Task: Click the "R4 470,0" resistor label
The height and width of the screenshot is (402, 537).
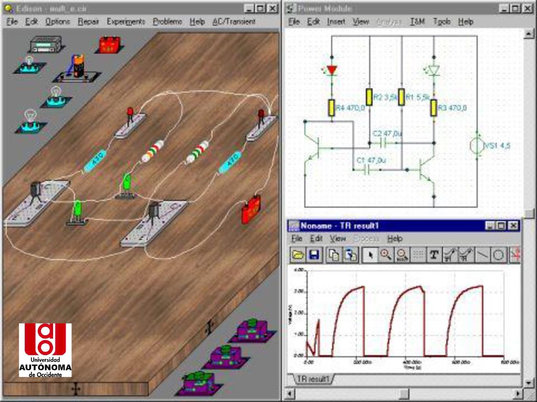Action: pos(350,108)
